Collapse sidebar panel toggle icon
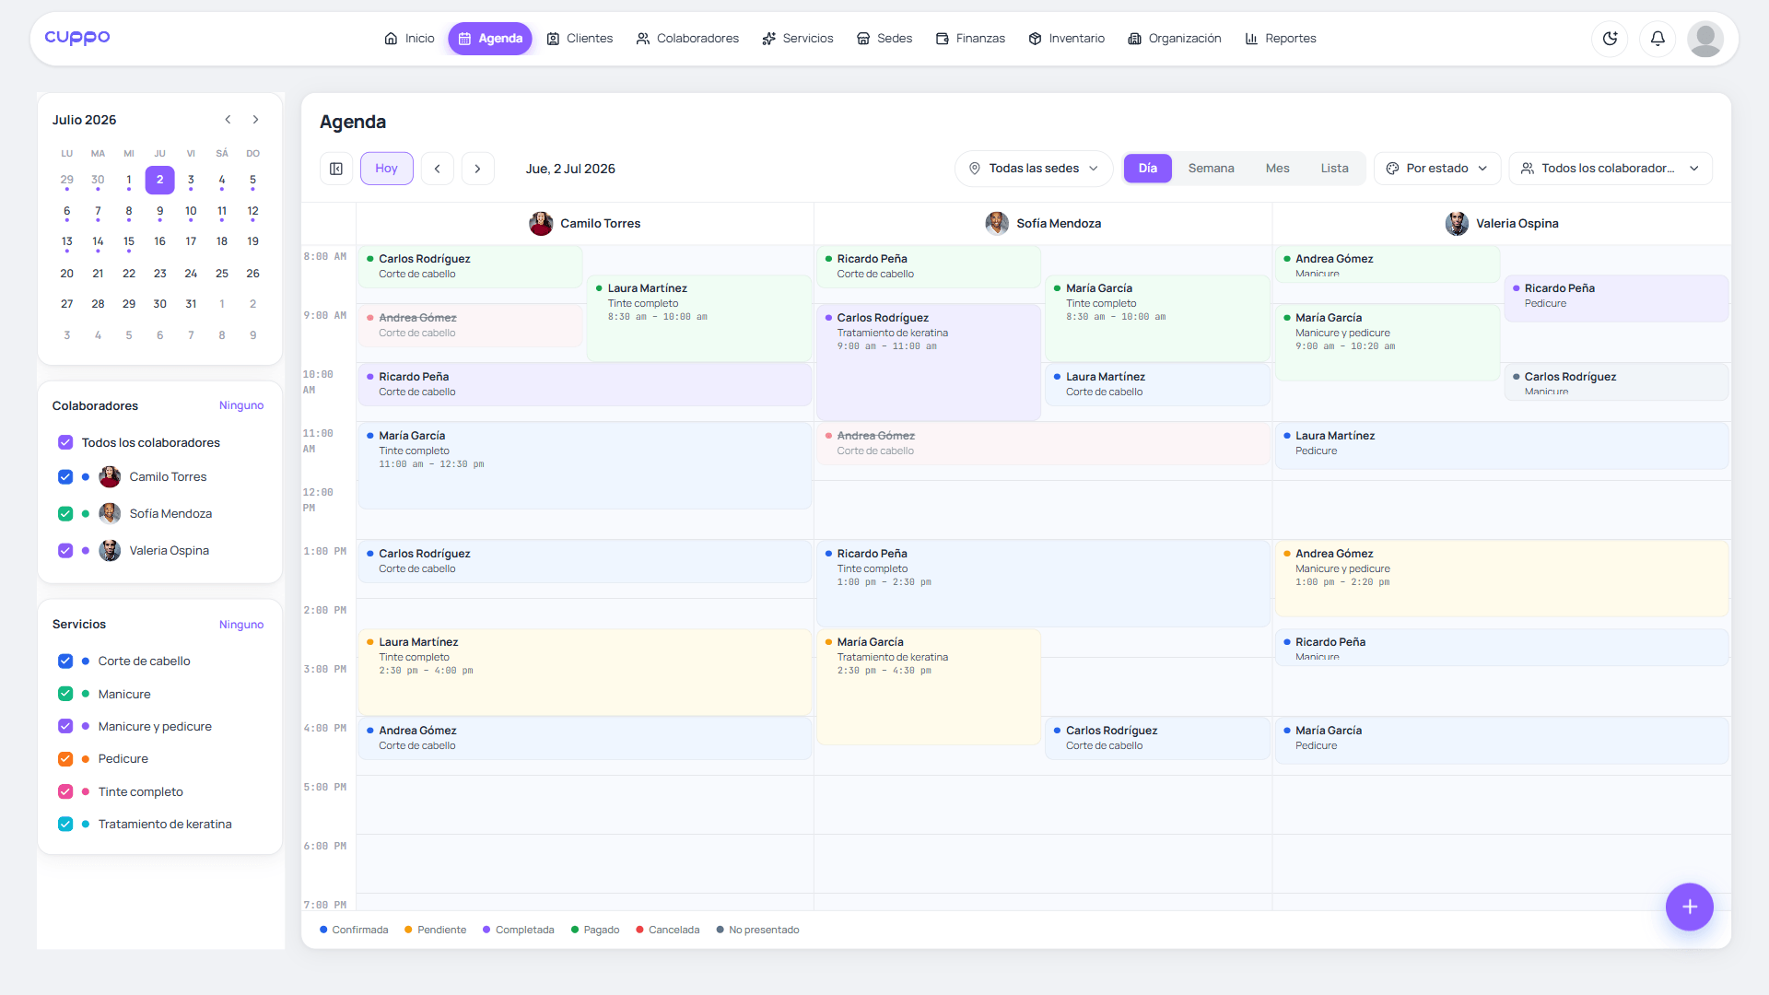1769x995 pixels. point(336,169)
